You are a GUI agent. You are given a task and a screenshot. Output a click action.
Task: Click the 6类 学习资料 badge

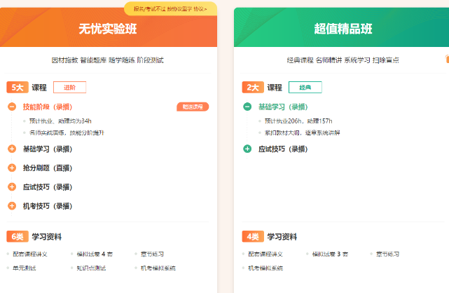pyautogui.click(x=17, y=236)
